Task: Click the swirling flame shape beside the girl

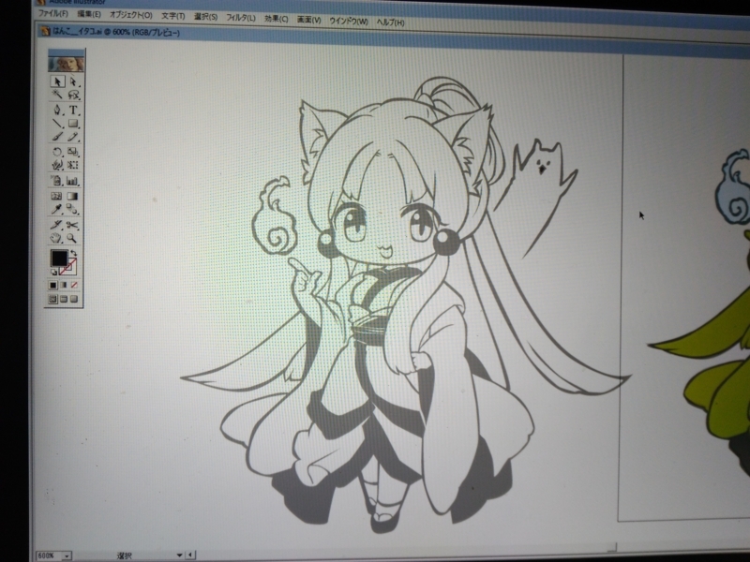Action: click(277, 217)
